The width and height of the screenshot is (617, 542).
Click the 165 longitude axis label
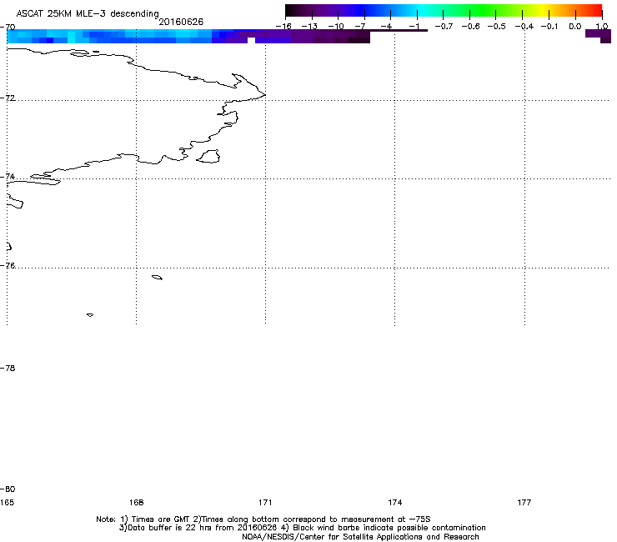tap(7, 502)
